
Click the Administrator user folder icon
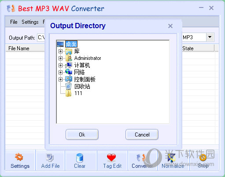click(69, 58)
